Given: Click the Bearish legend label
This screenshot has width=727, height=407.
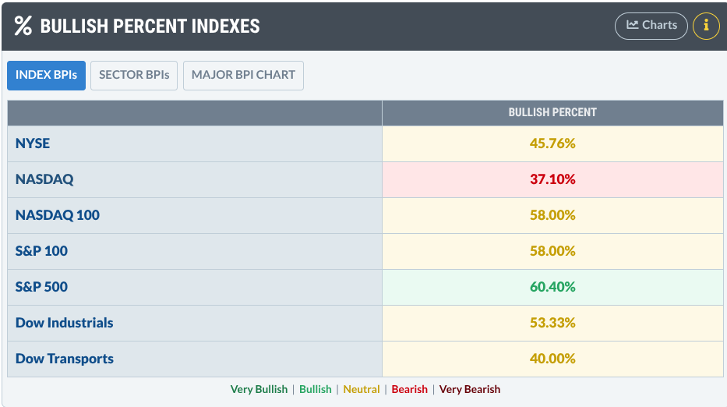Looking at the screenshot, I should [409, 389].
